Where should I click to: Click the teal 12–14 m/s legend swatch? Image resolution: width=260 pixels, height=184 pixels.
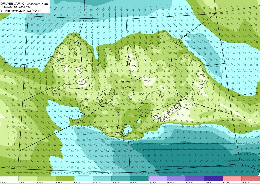pyautogui.click(x=121, y=179)
